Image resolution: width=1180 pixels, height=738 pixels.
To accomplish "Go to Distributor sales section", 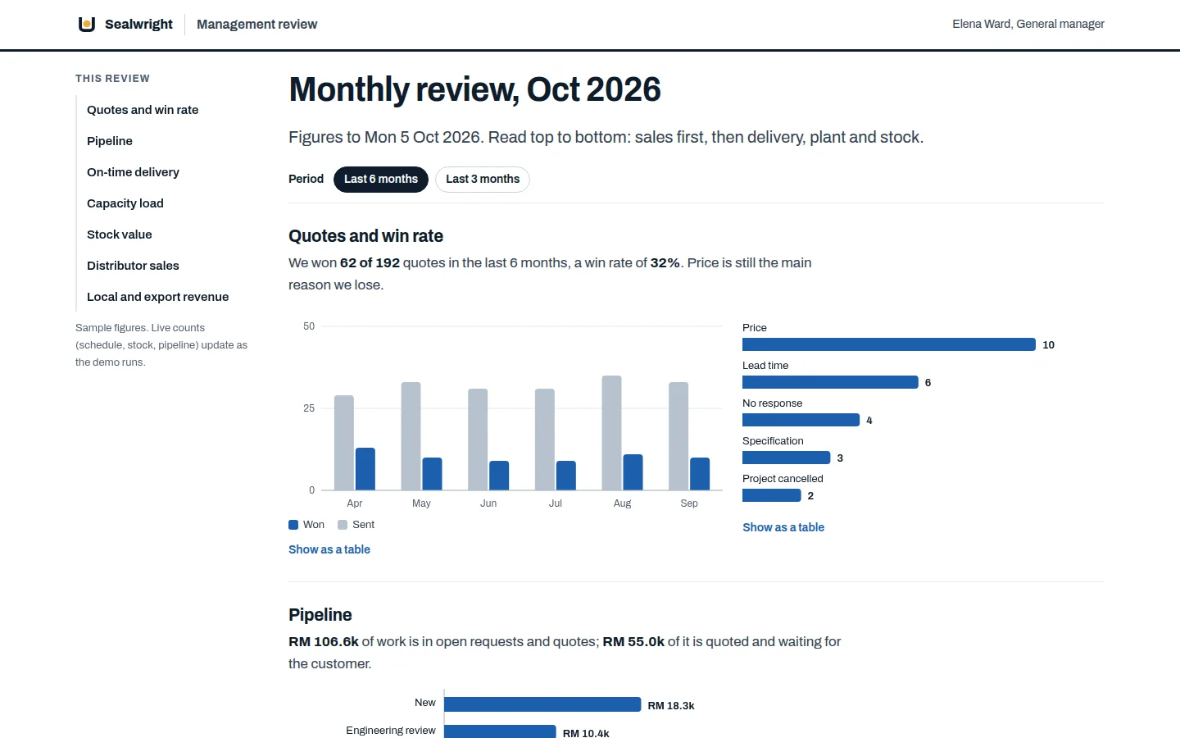I will (133, 266).
